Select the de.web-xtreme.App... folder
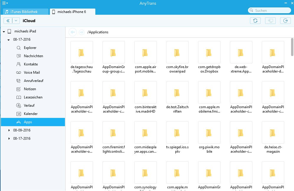The height and width of the screenshot is (191, 294). [x=241, y=57]
